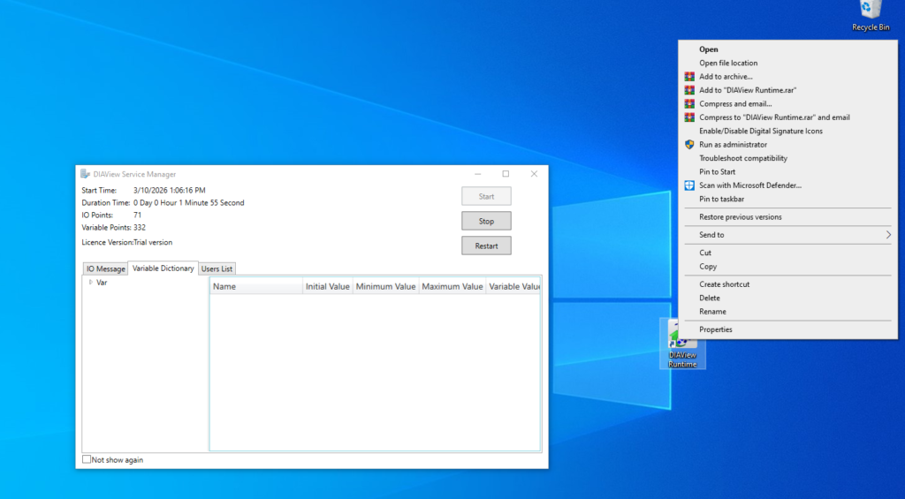The image size is (905, 499).
Task: Switch to the IO Message tab
Action: [105, 268]
